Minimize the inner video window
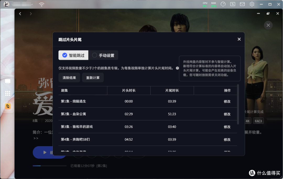283x179 pixels. coord(258,14)
